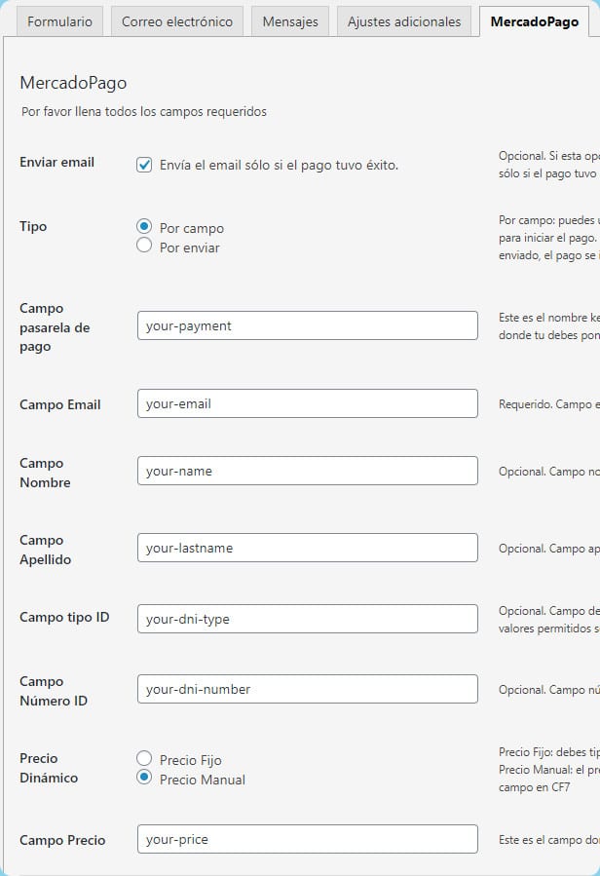Image resolution: width=600 pixels, height=876 pixels.
Task: Click the Campo Nombre input field
Action: [x=307, y=471]
